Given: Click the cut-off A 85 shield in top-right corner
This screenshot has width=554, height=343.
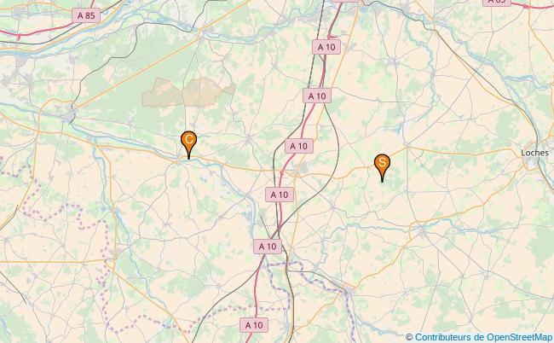Looking at the screenshot, I should (x=497, y=3).
